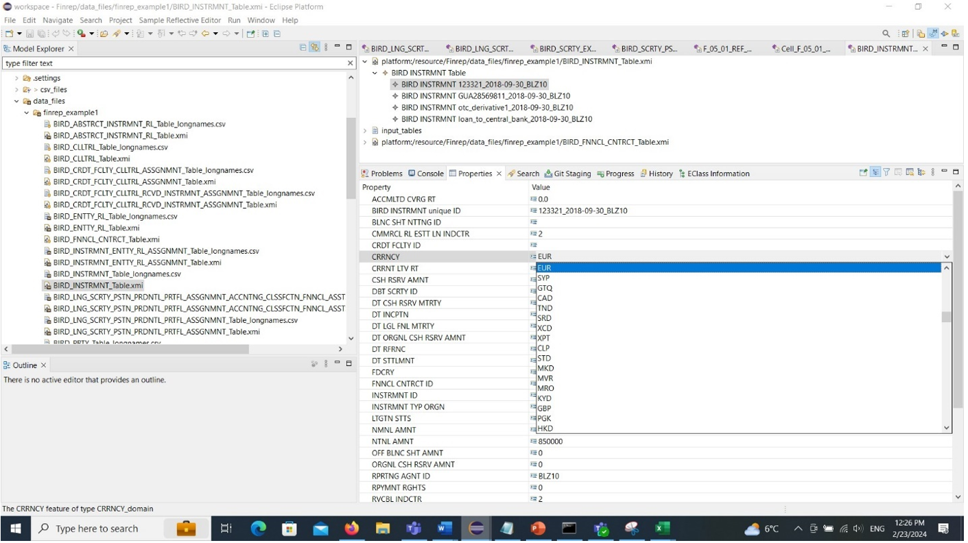This screenshot has width=968, height=543.
Task: Select SYP from the open currency dropdown
Action: [544, 278]
